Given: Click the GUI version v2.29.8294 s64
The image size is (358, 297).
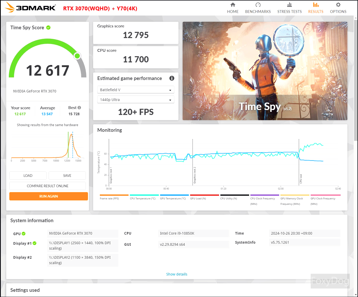Looking at the screenshot, I should click(x=193, y=244).
